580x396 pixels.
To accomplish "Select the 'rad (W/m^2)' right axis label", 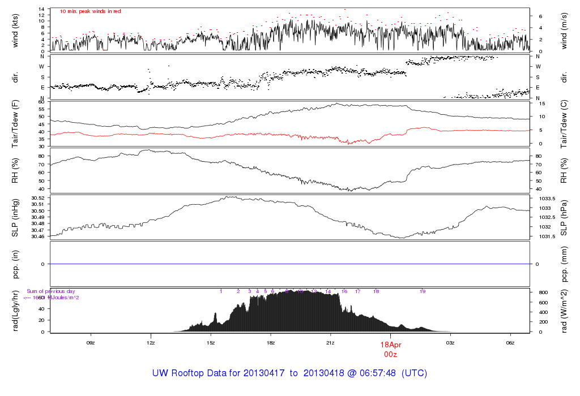I will [x=564, y=311].
